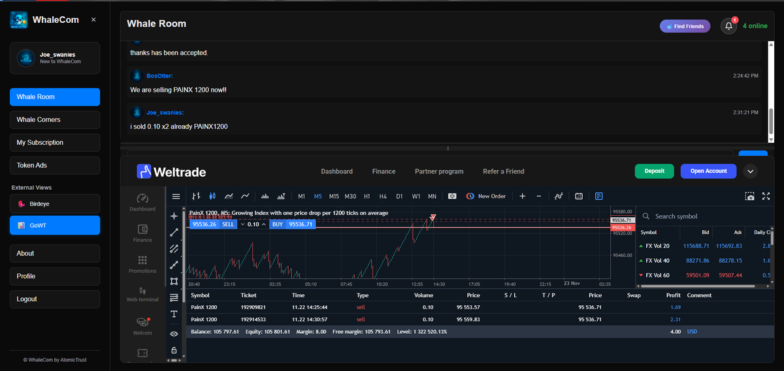
Task: Switch chart to bar chart style
Action: 196,196
